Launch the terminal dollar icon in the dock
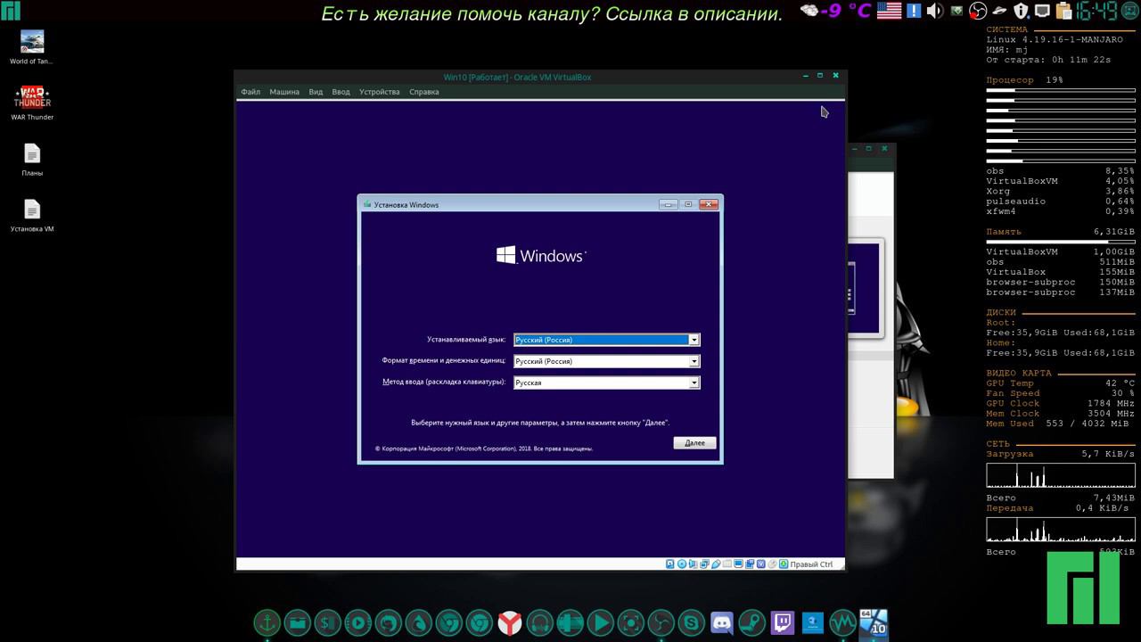This screenshot has width=1141, height=642. coord(328,621)
